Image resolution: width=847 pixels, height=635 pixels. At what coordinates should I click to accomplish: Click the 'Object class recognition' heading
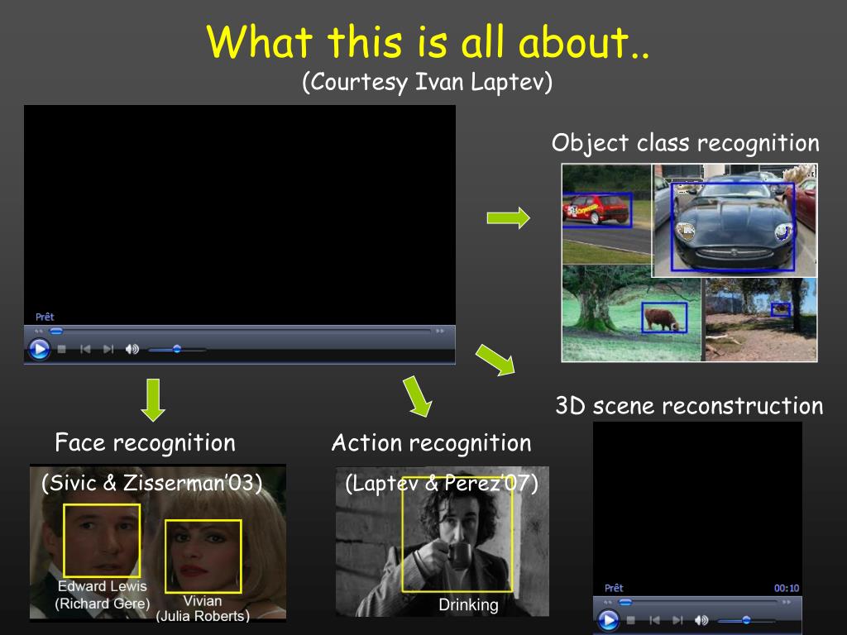(x=686, y=143)
